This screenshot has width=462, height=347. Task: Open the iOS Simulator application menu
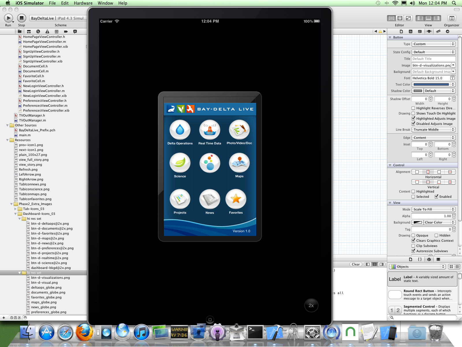(x=29, y=3)
